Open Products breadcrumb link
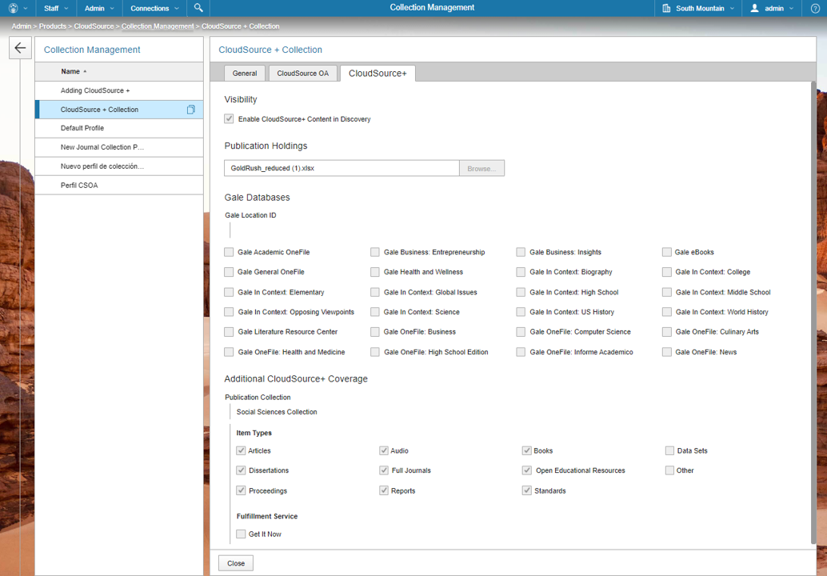Image resolution: width=827 pixels, height=576 pixels. (x=53, y=26)
